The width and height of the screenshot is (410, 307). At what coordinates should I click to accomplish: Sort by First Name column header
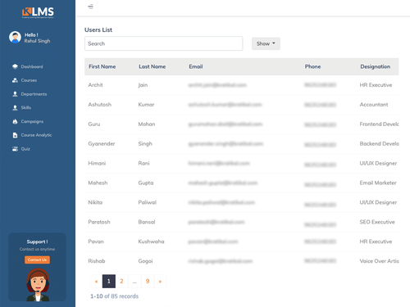(102, 66)
